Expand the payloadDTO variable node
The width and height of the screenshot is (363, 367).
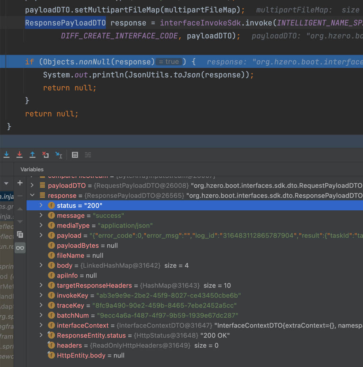[x=32, y=186]
